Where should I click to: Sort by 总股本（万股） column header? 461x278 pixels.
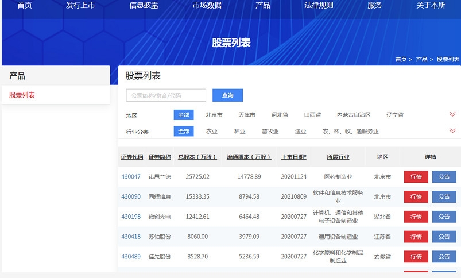point(197,157)
